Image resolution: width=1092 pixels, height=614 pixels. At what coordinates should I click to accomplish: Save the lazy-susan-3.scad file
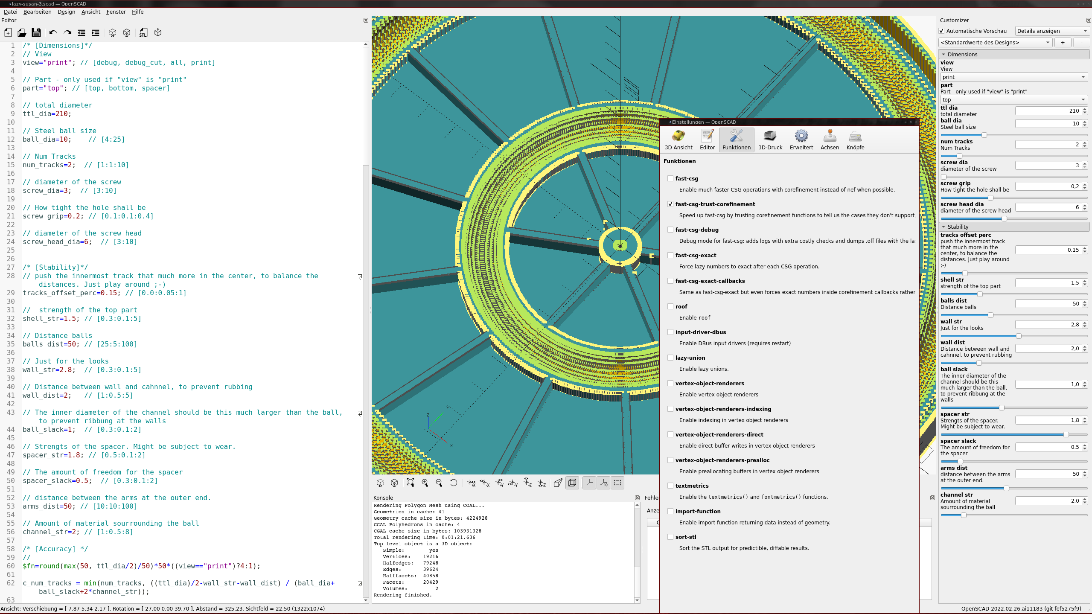[x=36, y=32]
